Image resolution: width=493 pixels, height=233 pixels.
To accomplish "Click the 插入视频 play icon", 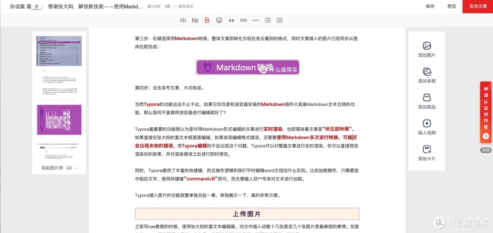I will [x=427, y=124].
